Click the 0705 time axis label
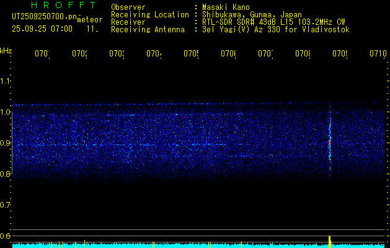 point(191,53)
